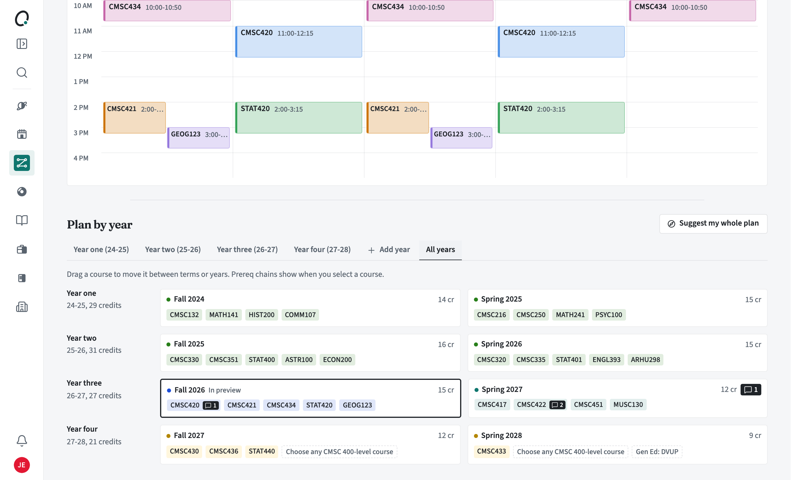Select the CMSC132 course chip
This screenshot has height=480, width=797.
click(x=184, y=315)
